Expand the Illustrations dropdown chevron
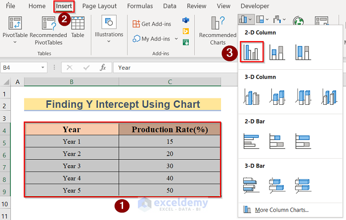 [x=109, y=41]
